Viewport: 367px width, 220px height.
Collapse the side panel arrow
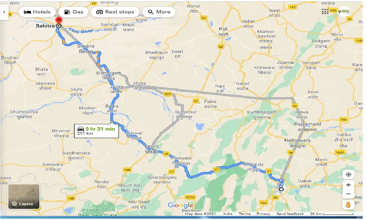point(4,12)
